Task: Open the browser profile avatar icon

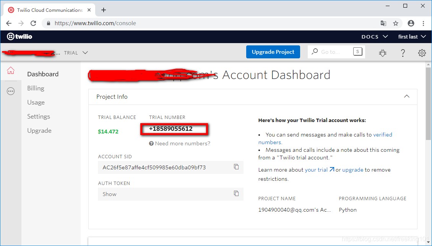Action: pyautogui.click(x=411, y=23)
